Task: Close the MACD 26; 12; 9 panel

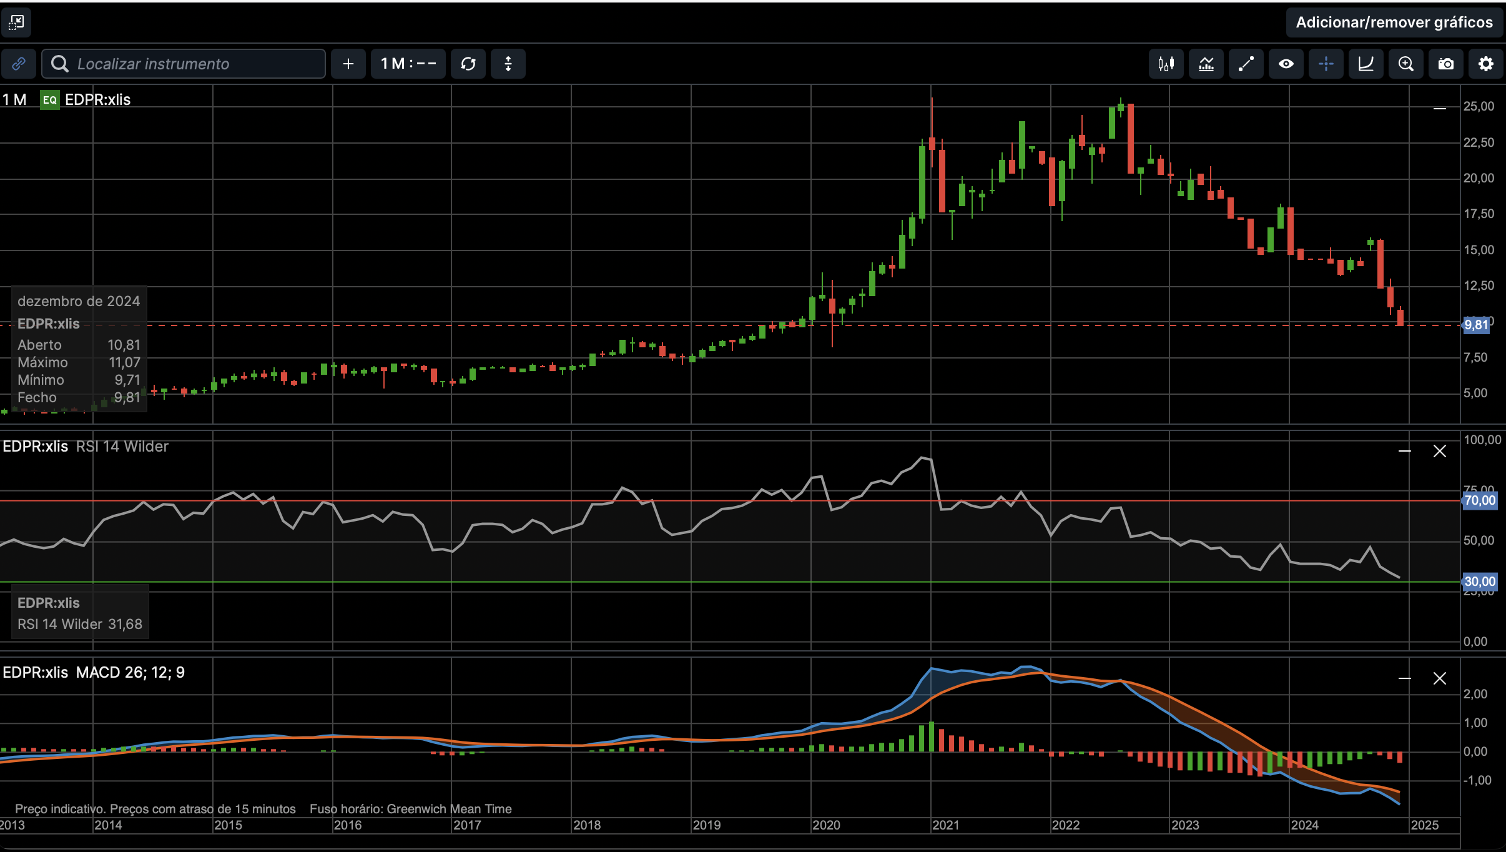Action: [1440, 678]
